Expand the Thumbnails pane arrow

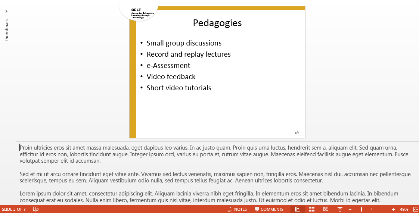click(x=6, y=12)
